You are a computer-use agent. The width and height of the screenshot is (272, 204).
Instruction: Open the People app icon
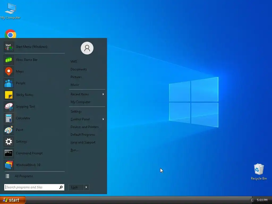(9, 83)
